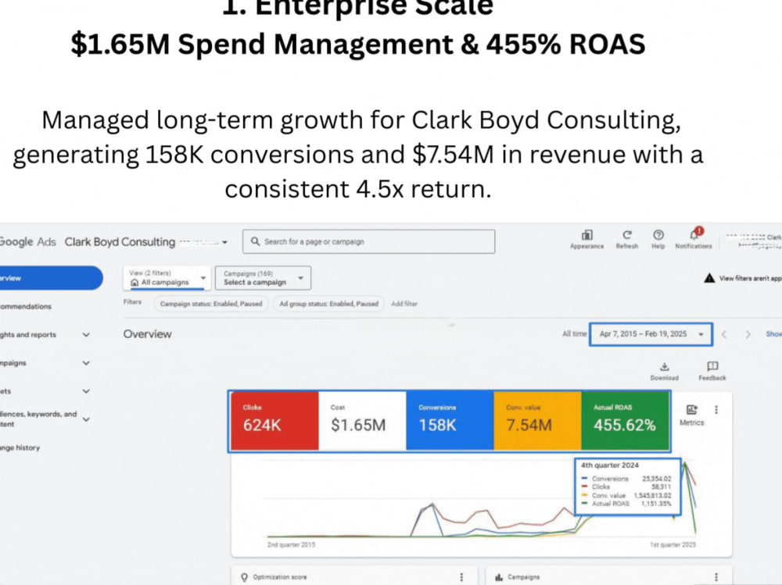
Task: Open Optimization score card three-dot menu
Action: (461, 577)
